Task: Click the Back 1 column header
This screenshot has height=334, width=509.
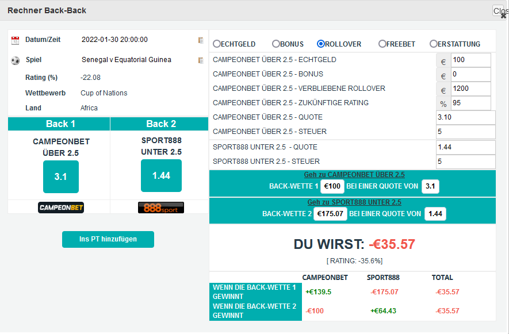Action: point(59,124)
